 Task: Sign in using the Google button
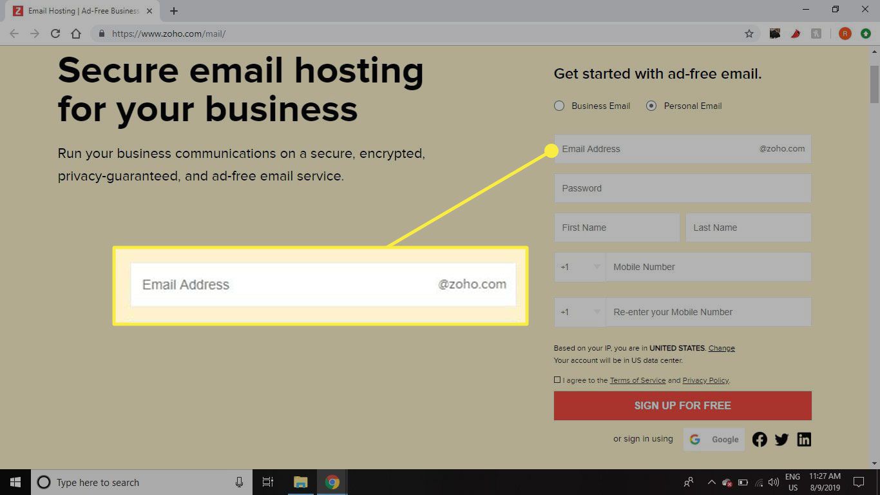[714, 440]
